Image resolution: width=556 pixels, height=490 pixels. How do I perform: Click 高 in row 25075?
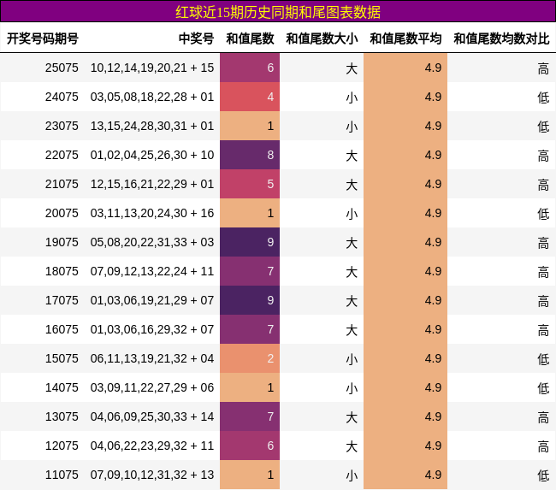tap(543, 68)
